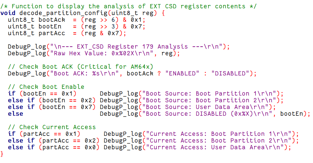Click the "Check Boot Enable" comment

(46, 87)
